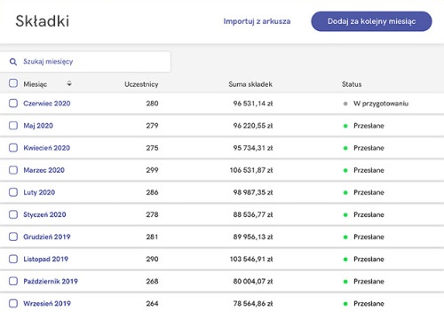
Task: Click the 80 004,07 zł amount
Action: click(253, 282)
